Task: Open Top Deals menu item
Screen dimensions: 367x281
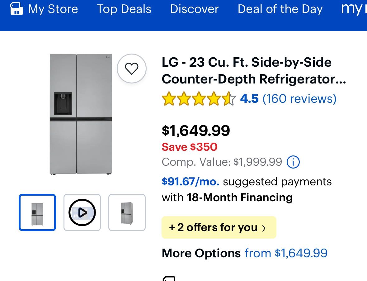Action: click(124, 9)
